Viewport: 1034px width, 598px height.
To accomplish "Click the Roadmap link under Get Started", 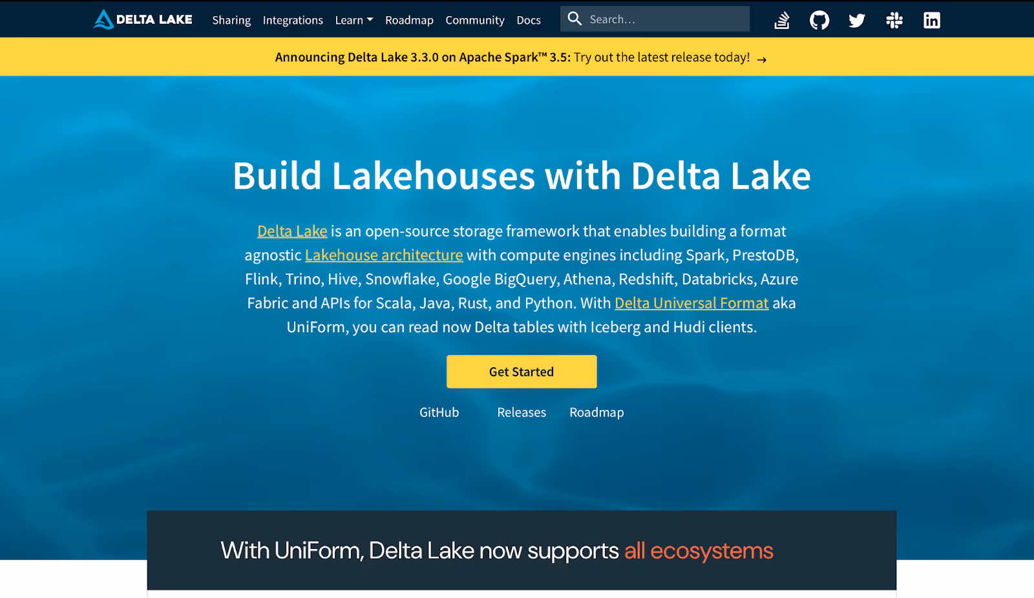I will click(596, 412).
